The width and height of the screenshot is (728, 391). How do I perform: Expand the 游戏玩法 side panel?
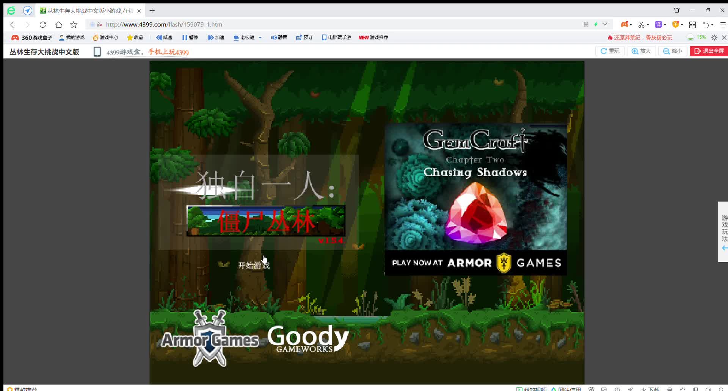[x=723, y=231]
